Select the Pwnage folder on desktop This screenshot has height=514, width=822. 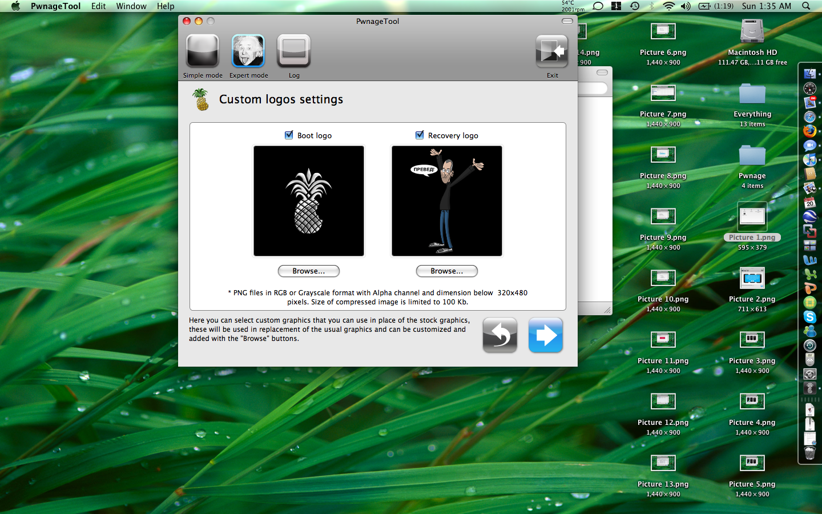[x=752, y=156]
